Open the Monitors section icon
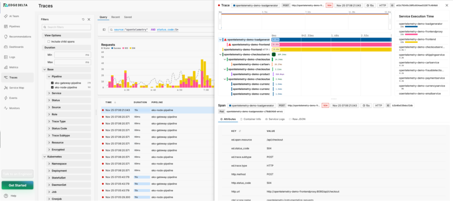 point(6,108)
